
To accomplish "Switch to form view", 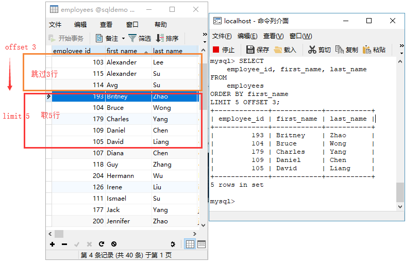I will (201, 244).
